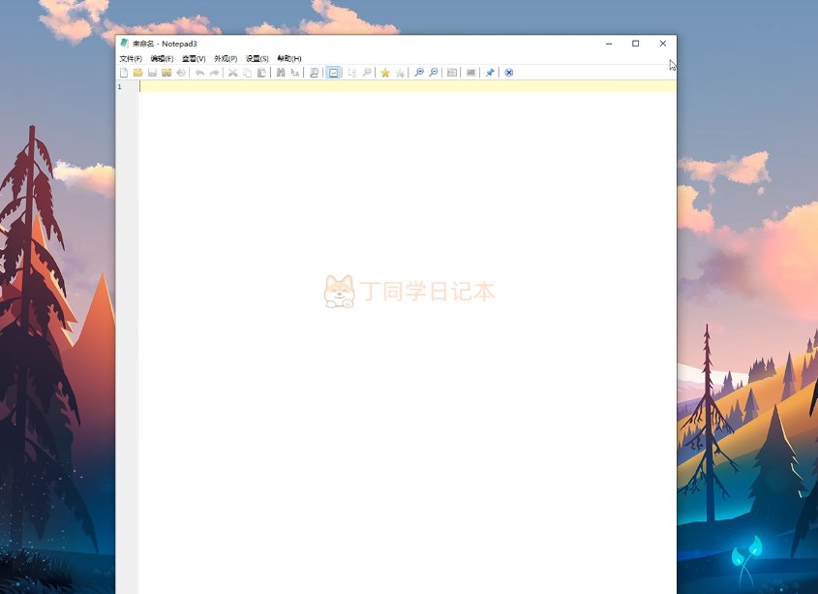The height and width of the screenshot is (594, 818).
Task: Minimize the Notepad3 window
Action: coord(609,44)
